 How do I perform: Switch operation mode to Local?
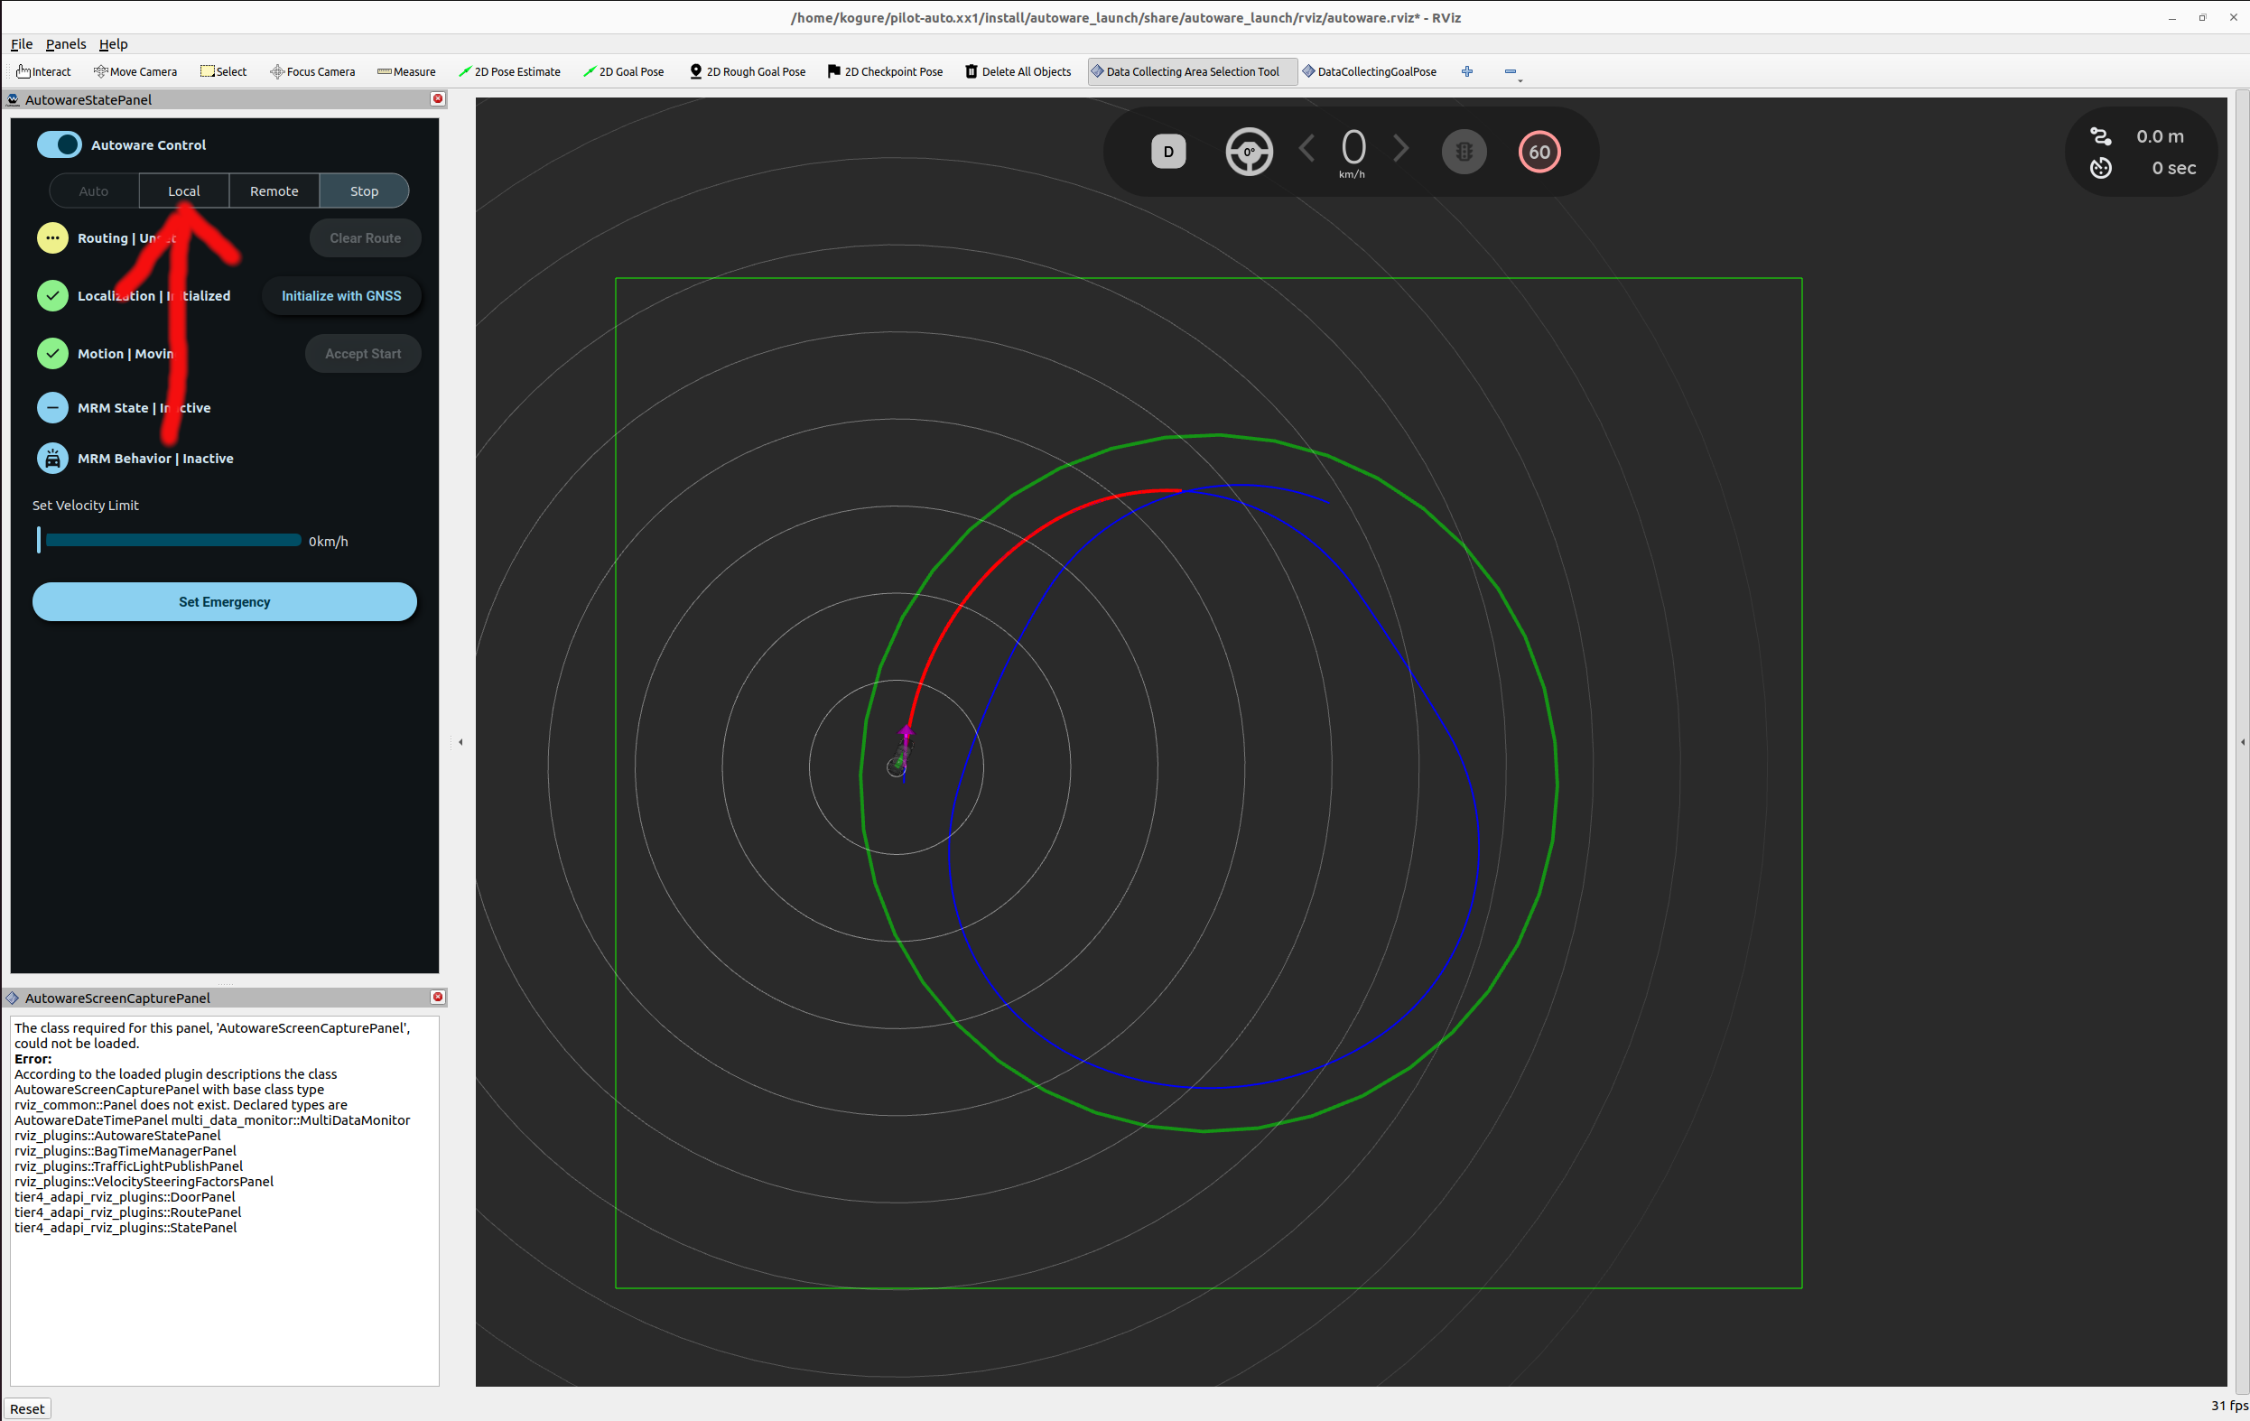pyautogui.click(x=184, y=190)
